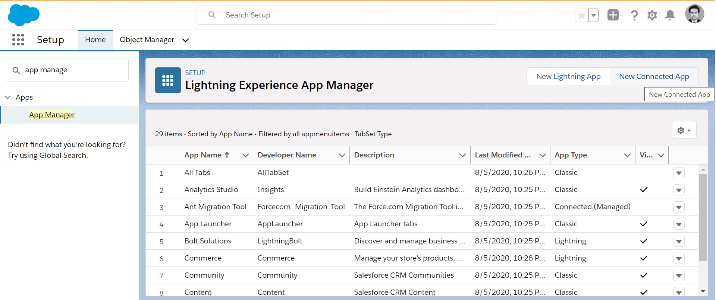Sort by Developer Name column header
Screen dimensions: 716x300
click(x=287, y=155)
